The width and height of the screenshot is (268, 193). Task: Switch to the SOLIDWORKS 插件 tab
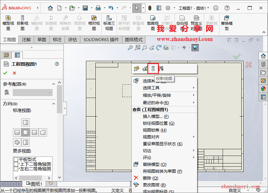click(x=101, y=40)
